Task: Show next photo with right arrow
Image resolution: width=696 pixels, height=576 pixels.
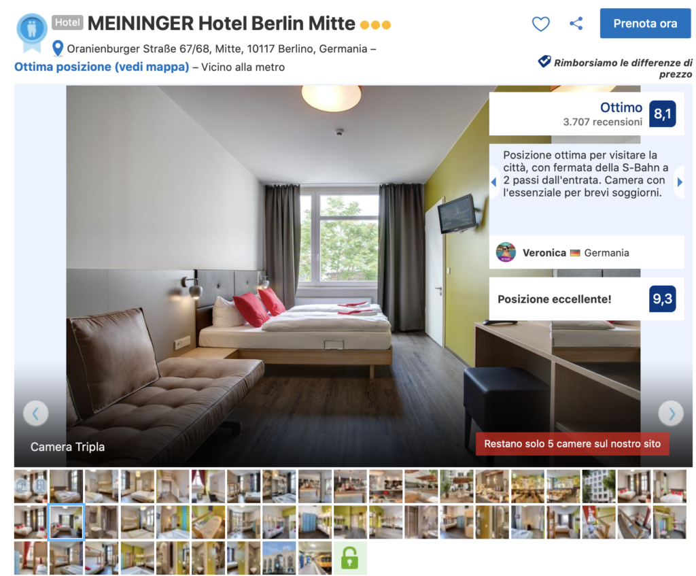Action: (x=671, y=413)
